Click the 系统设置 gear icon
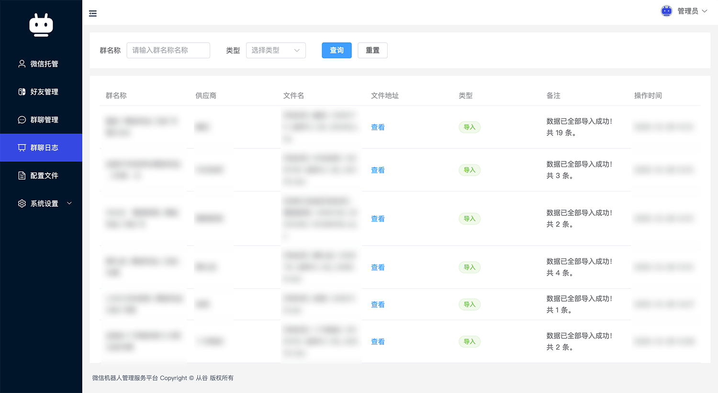This screenshot has width=718, height=393. [x=22, y=203]
